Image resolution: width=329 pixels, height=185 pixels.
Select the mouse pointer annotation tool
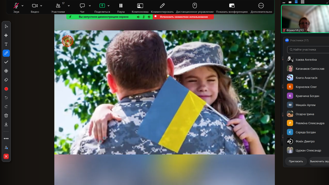tap(6, 26)
